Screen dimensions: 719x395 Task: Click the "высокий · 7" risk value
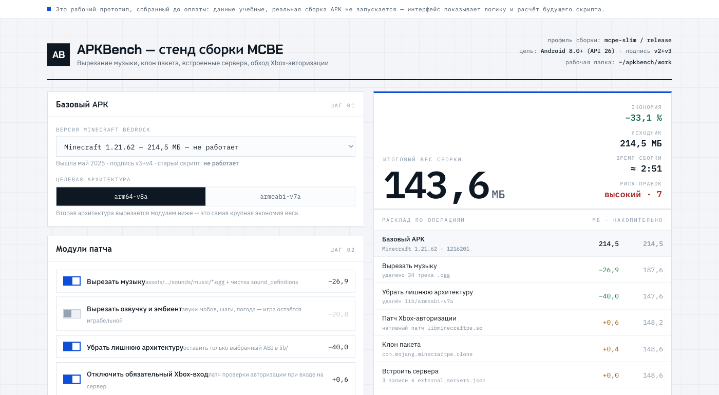[x=633, y=194]
